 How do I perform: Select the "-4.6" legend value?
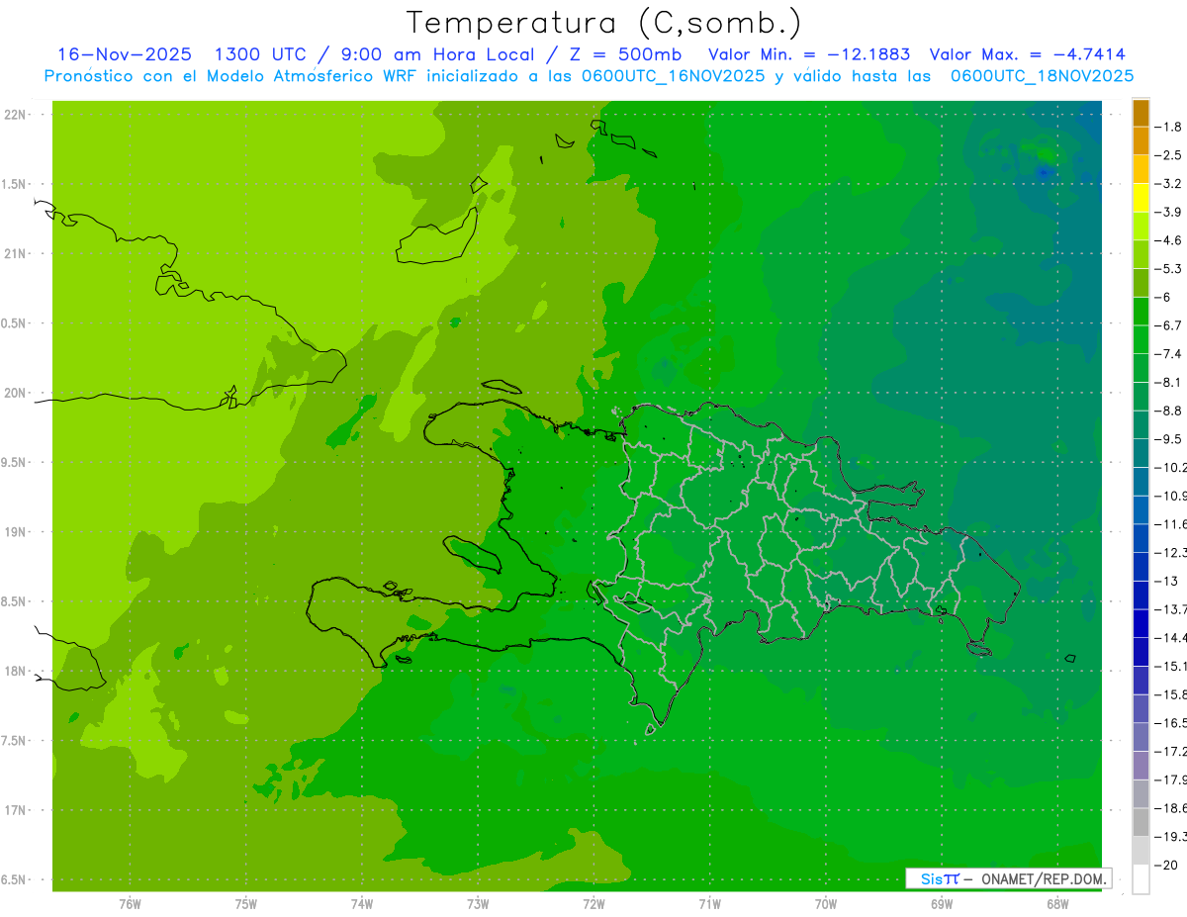(1168, 240)
